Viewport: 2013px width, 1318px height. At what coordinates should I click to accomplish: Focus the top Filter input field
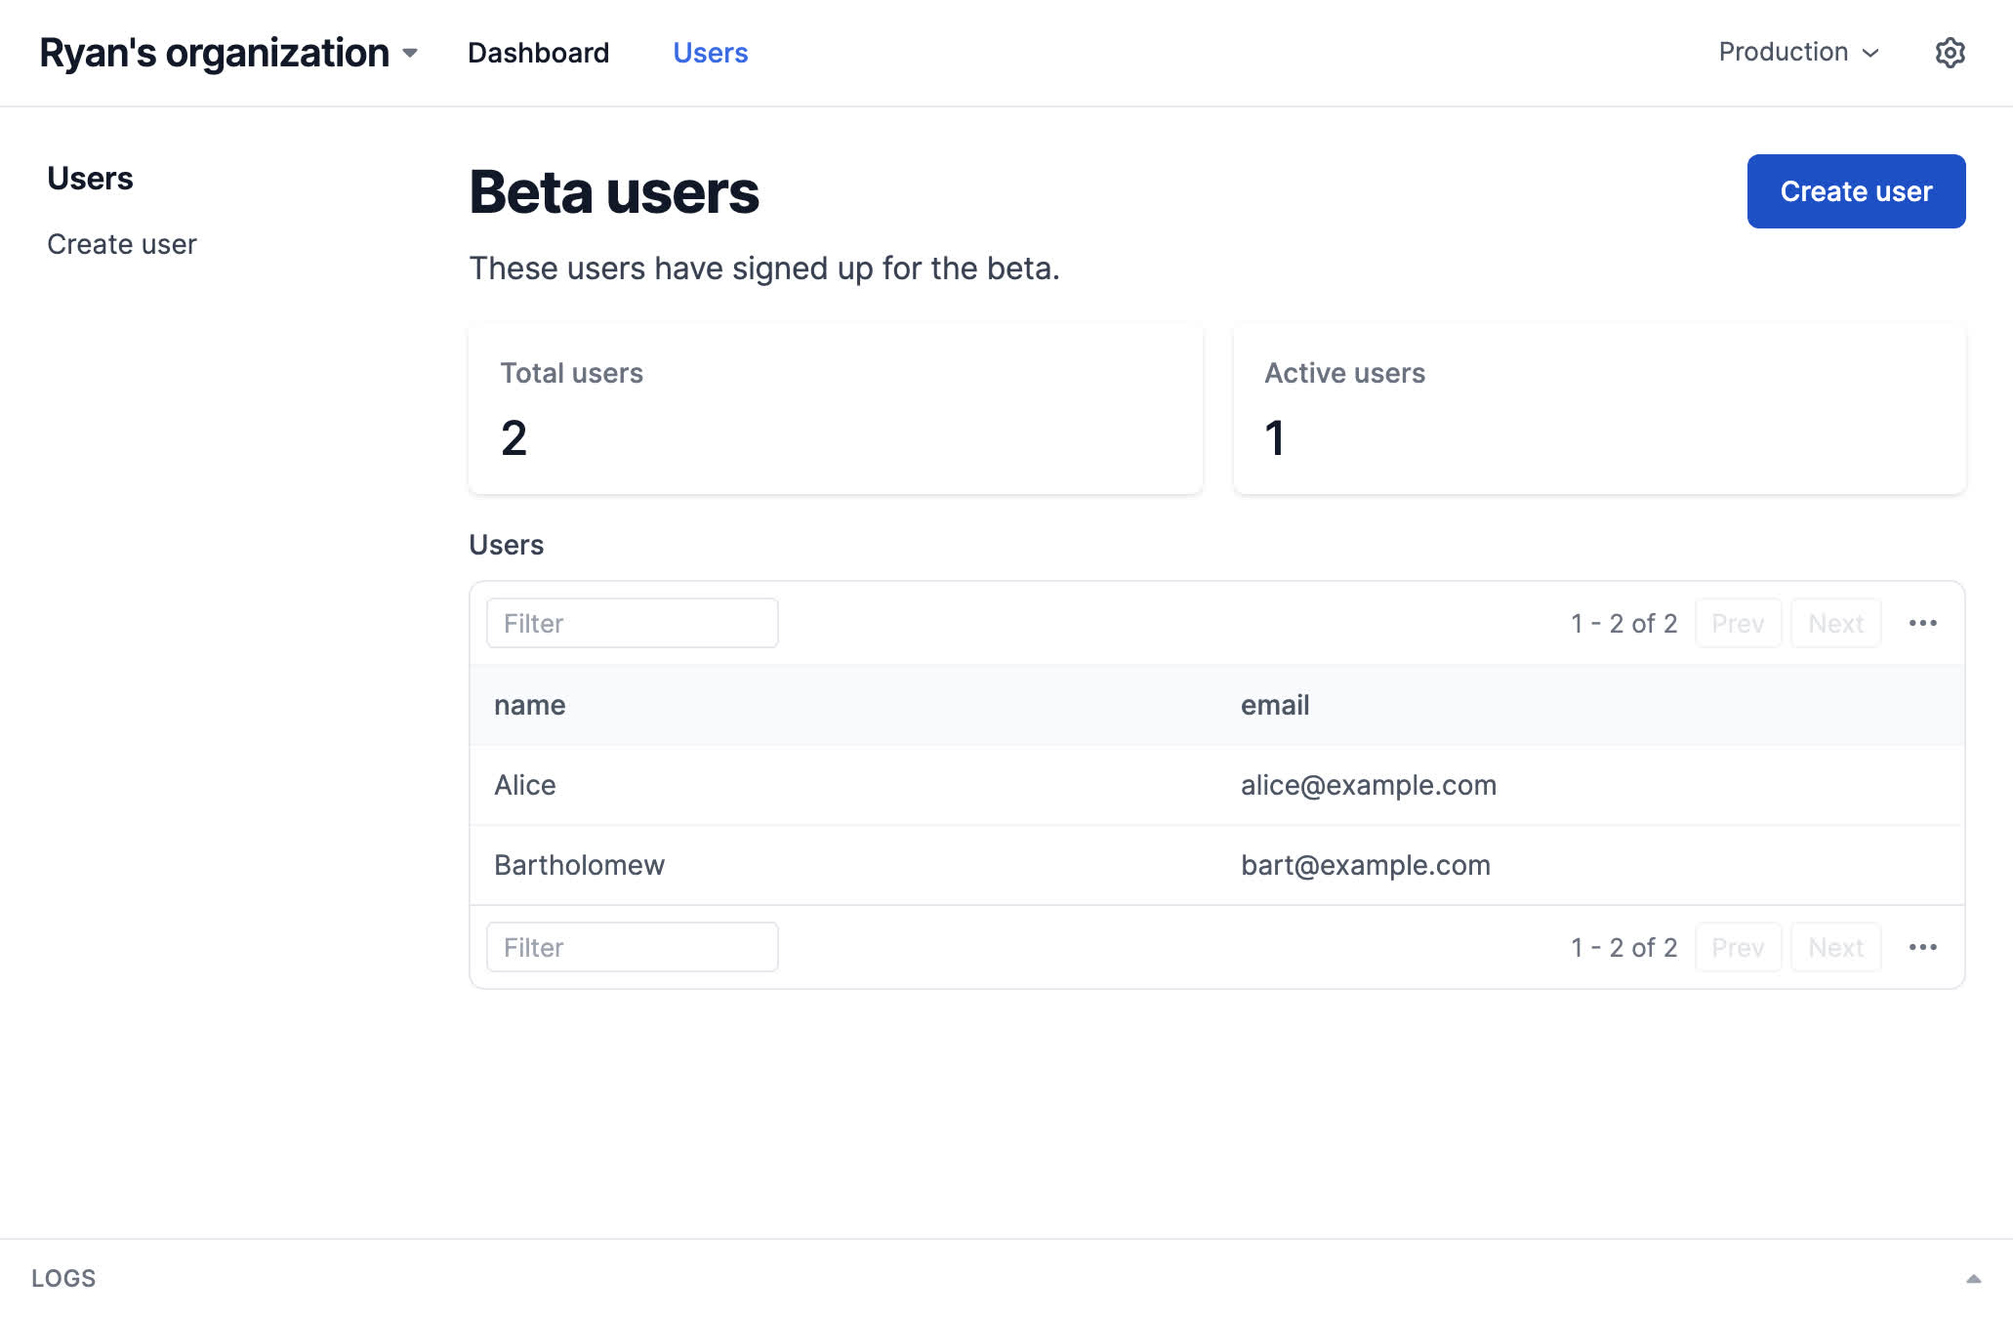click(632, 623)
